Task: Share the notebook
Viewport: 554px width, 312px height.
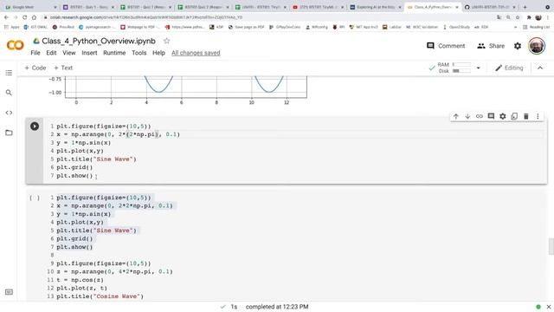Action: click(491, 46)
